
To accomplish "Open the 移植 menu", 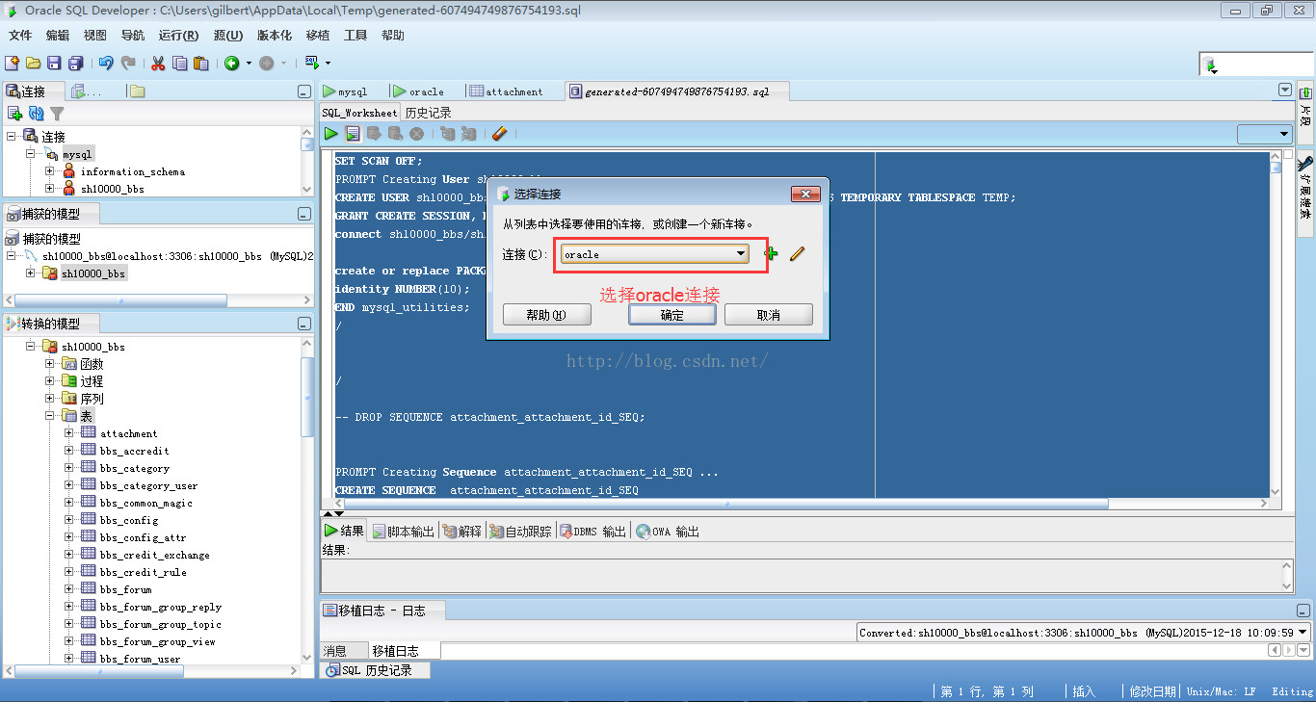I will [x=318, y=36].
